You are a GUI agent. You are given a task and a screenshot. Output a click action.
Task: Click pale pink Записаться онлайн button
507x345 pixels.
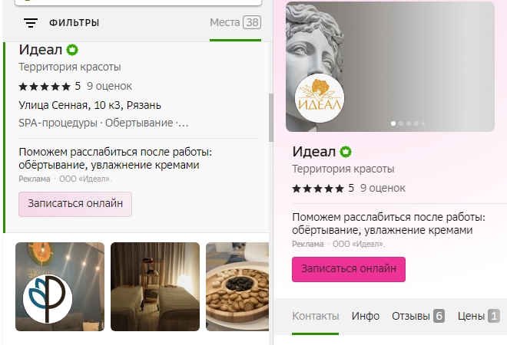pyautogui.click(x=75, y=204)
